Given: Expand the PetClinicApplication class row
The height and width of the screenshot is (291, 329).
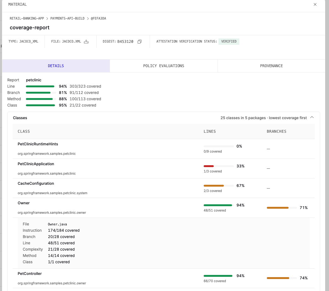Looking at the screenshot, I should [164, 168].
